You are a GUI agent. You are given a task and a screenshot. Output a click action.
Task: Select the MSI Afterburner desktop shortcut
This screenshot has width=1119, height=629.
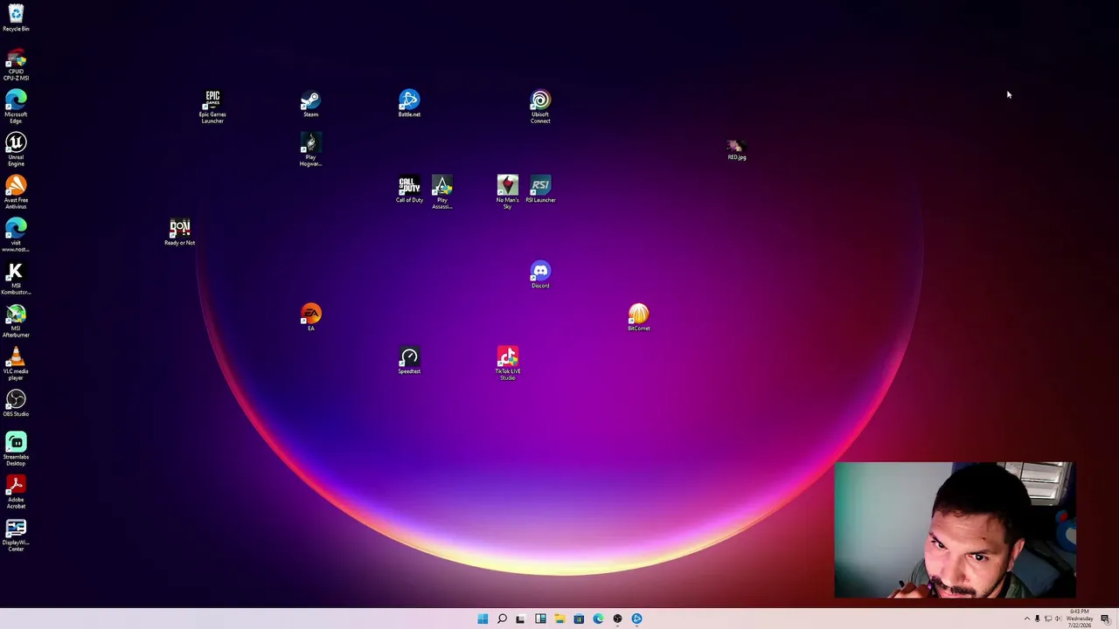(16, 321)
